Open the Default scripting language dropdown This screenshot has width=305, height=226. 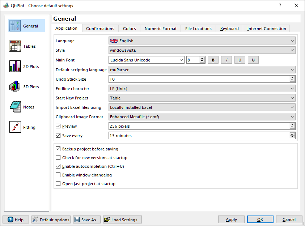(202, 70)
